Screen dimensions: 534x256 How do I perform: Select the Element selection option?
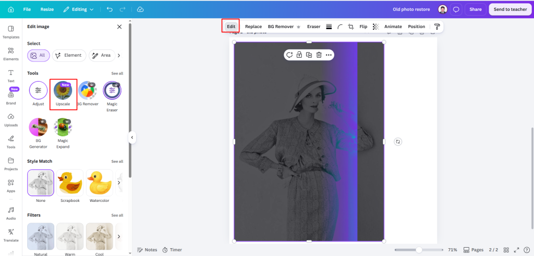coord(69,56)
